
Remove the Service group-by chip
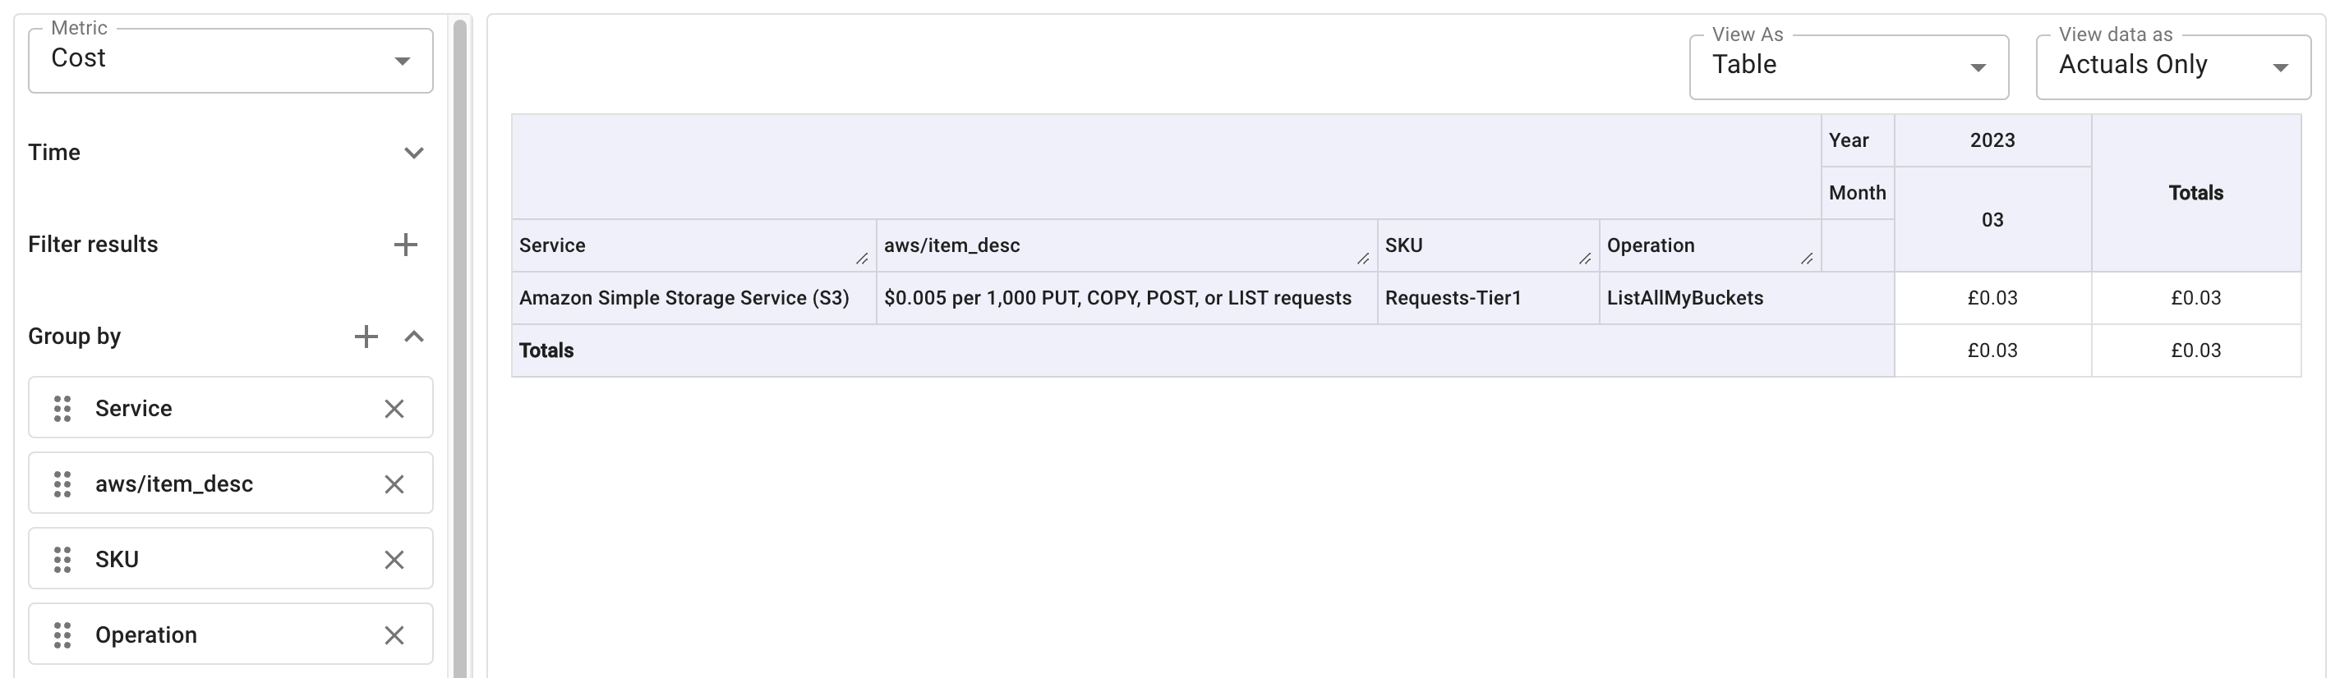tap(394, 409)
